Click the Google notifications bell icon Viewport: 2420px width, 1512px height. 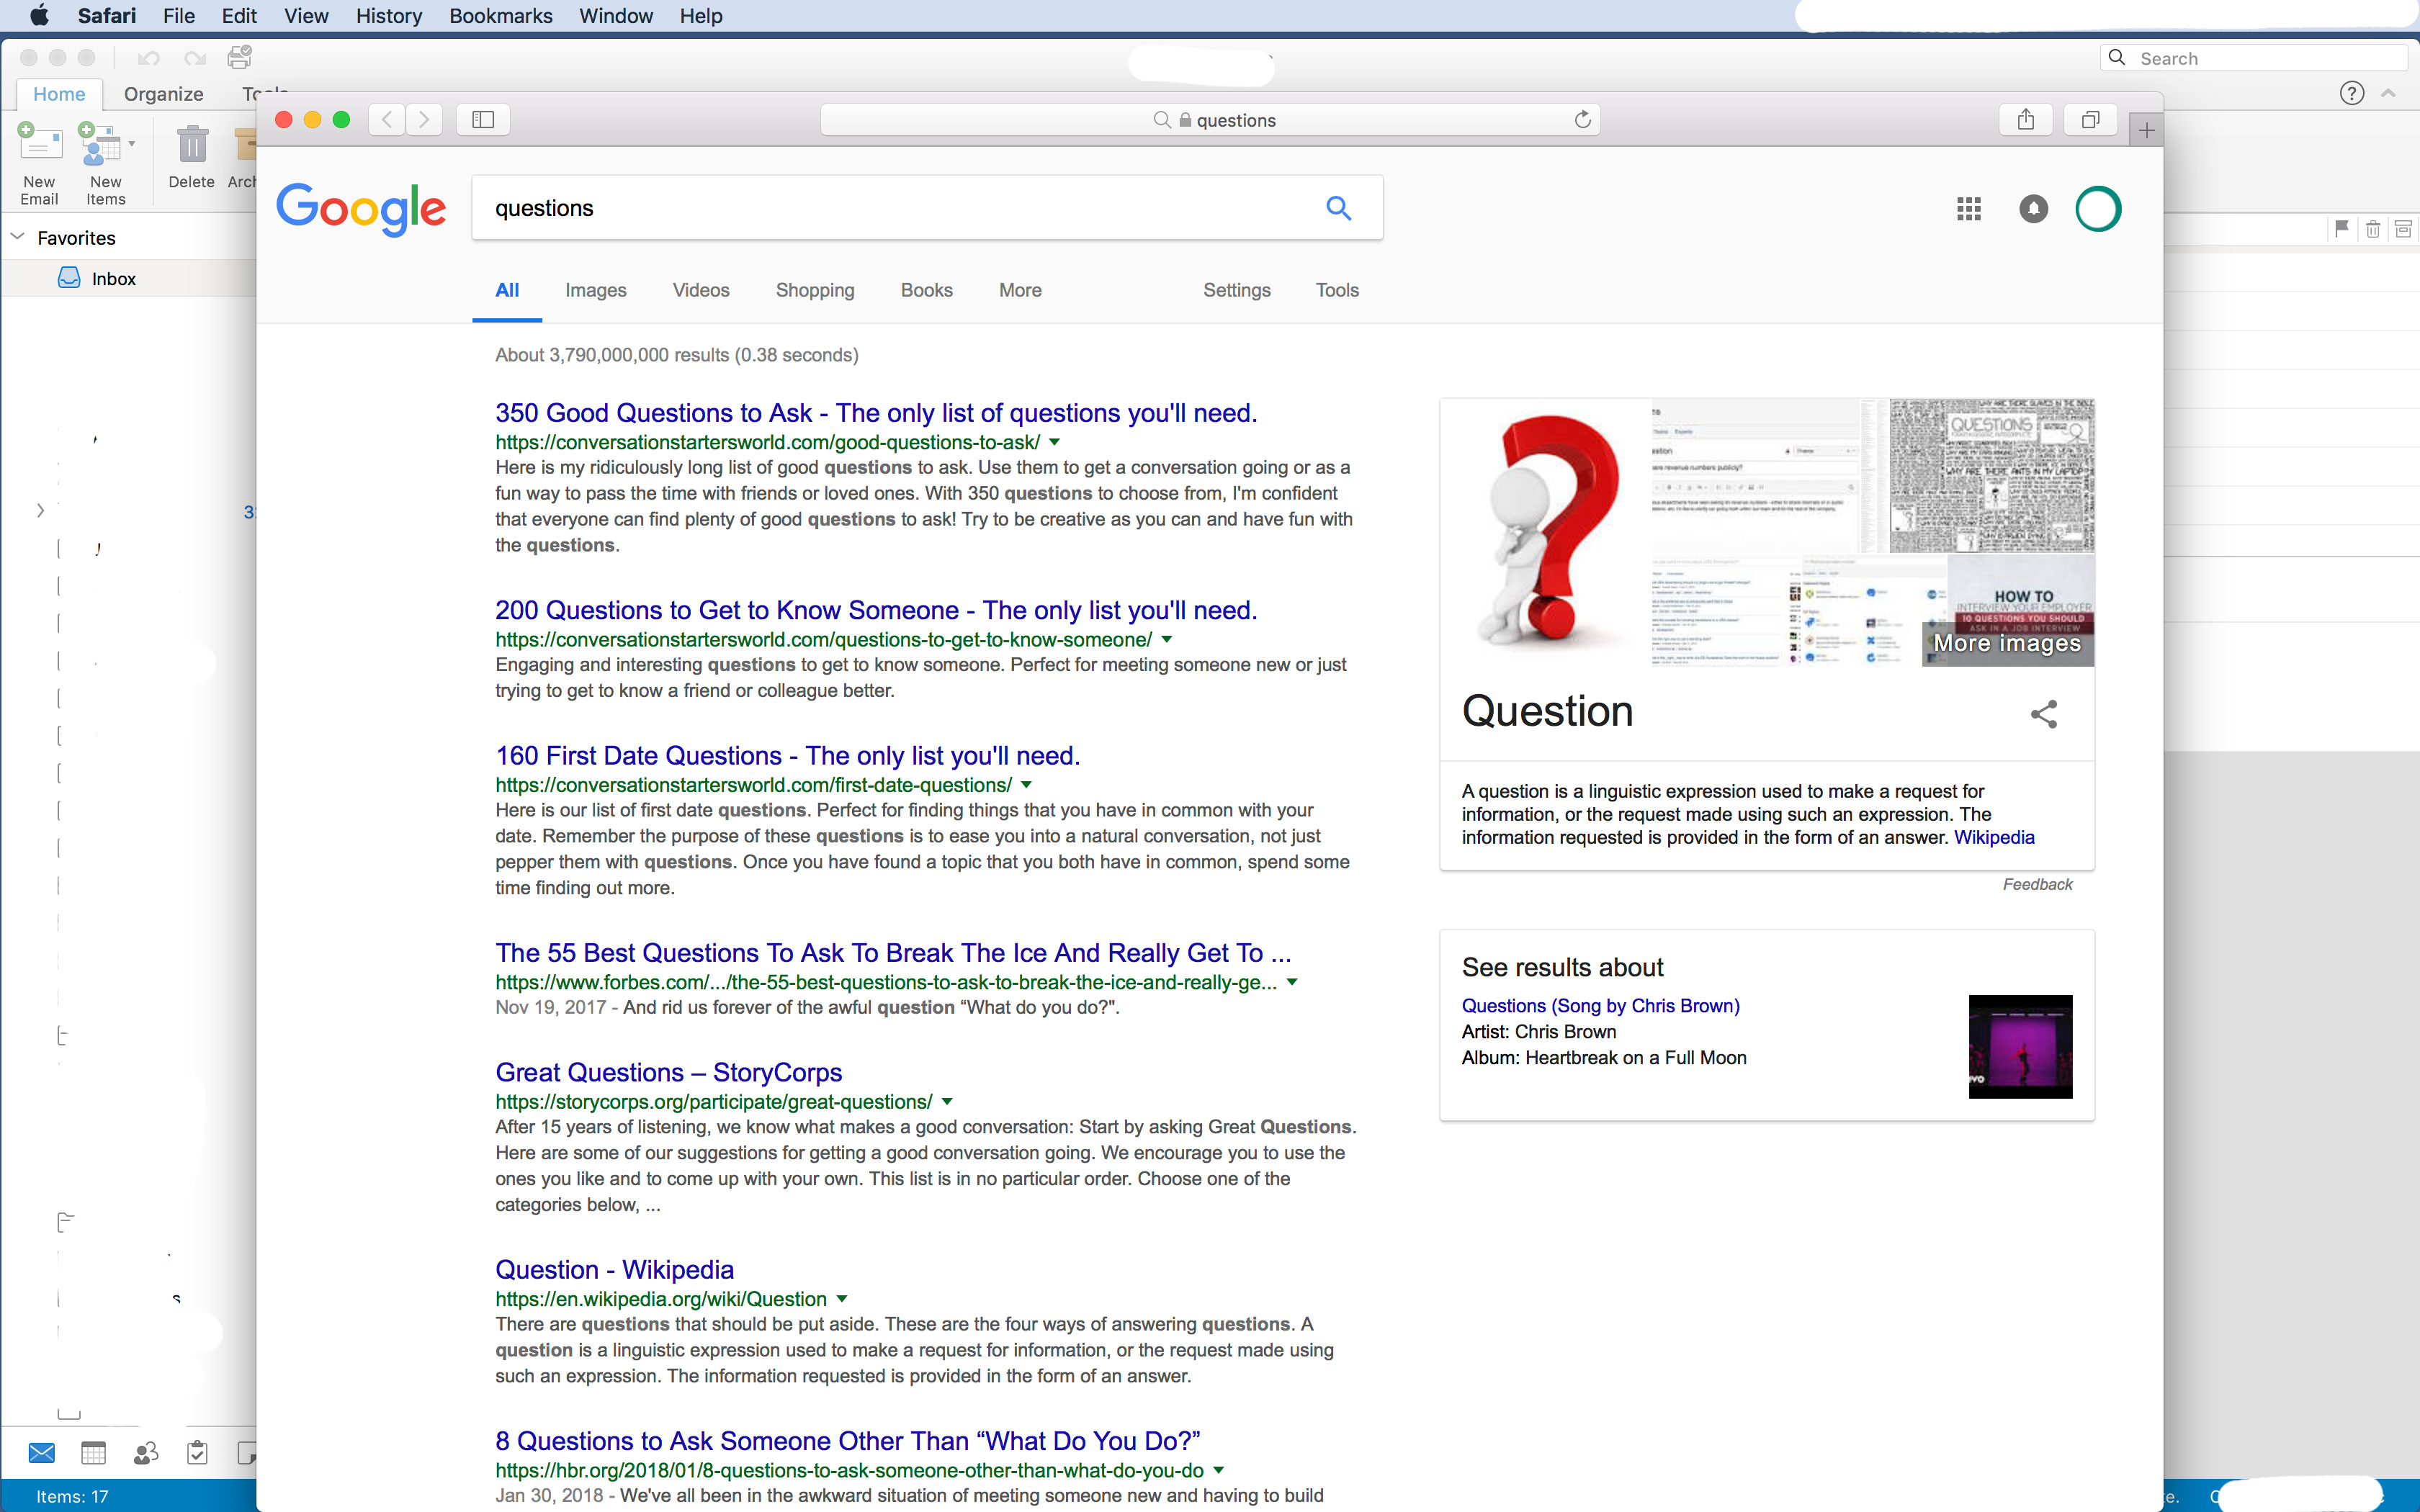click(2033, 209)
